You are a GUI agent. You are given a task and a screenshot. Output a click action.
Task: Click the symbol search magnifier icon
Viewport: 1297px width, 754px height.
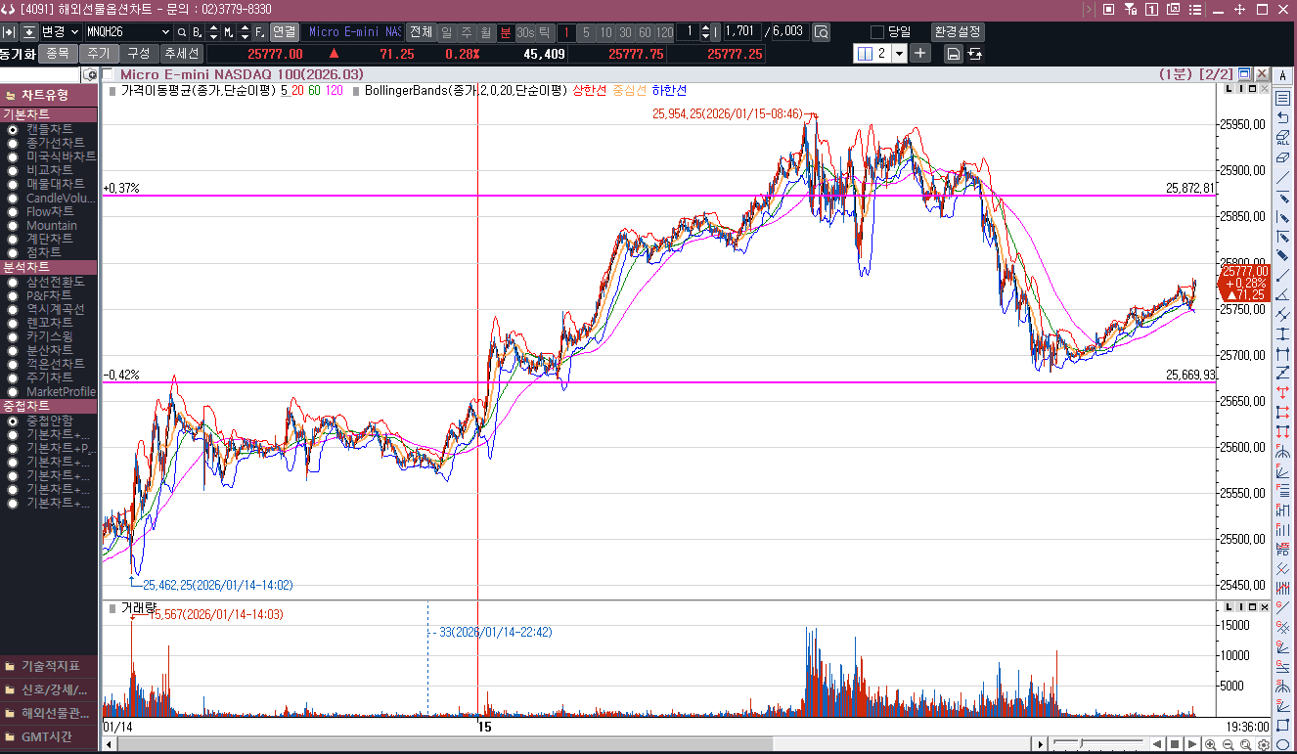point(181,31)
